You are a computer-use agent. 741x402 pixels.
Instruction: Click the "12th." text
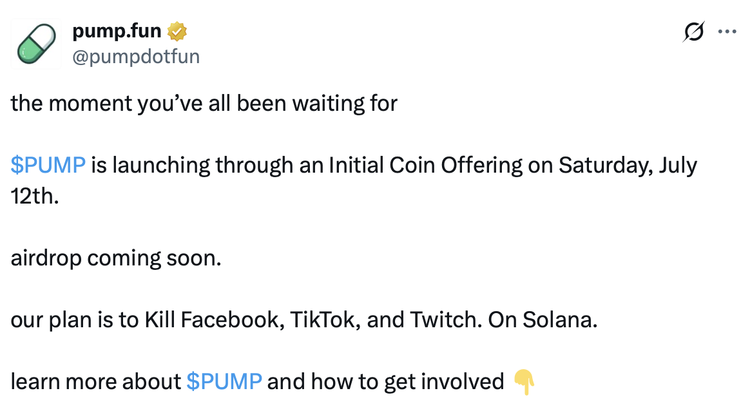coord(34,196)
